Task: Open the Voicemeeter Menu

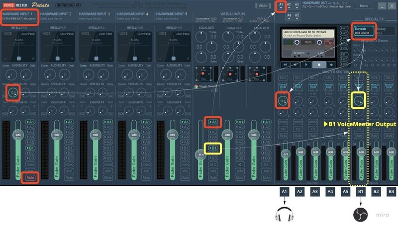Action: tap(364, 5)
